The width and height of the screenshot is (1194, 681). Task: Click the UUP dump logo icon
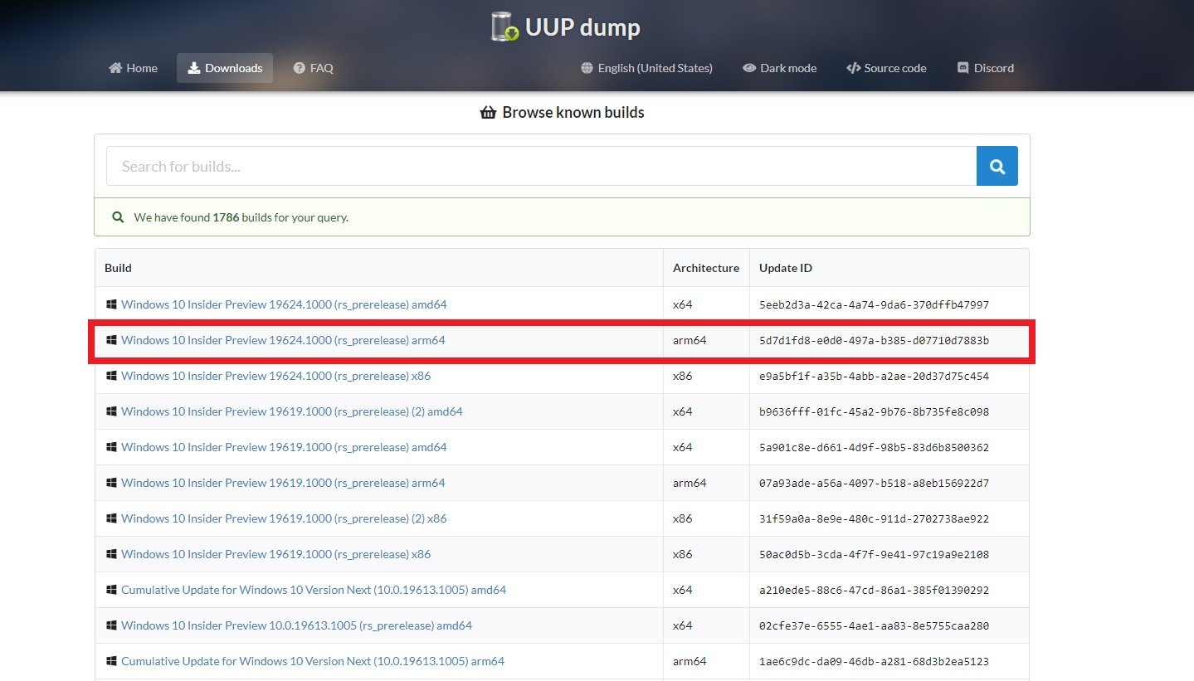pyautogui.click(x=504, y=27)
